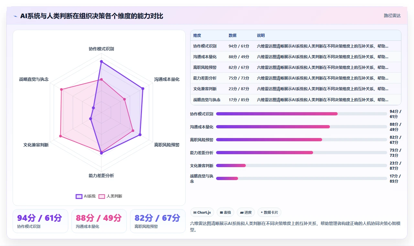
Task: Select the 数据卡片 tag
Action: click(269, 212)
